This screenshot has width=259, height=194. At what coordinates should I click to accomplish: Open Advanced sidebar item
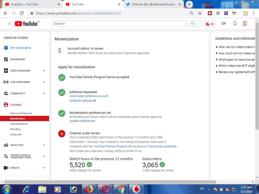(16, 134)
